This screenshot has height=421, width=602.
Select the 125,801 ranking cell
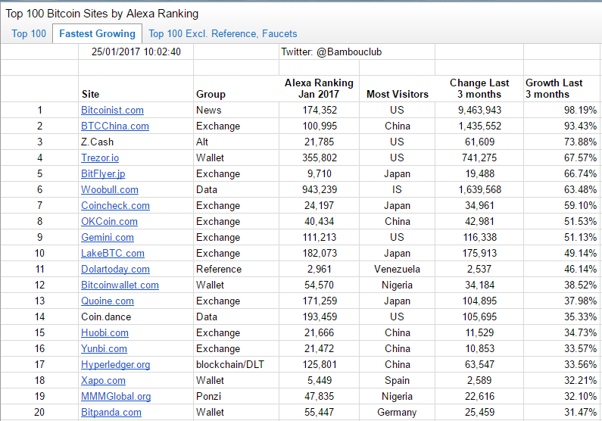[319, 364]
